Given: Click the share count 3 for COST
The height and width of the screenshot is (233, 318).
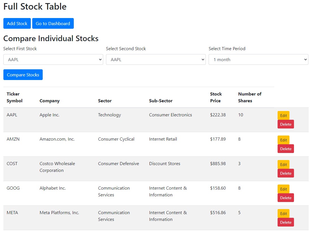Looking at the screenshot, I should tap(239, 163).
